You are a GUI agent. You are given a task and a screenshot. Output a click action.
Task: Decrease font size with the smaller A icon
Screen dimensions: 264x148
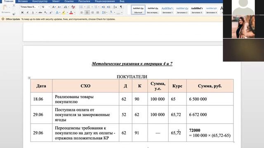(x=59, y=7)
